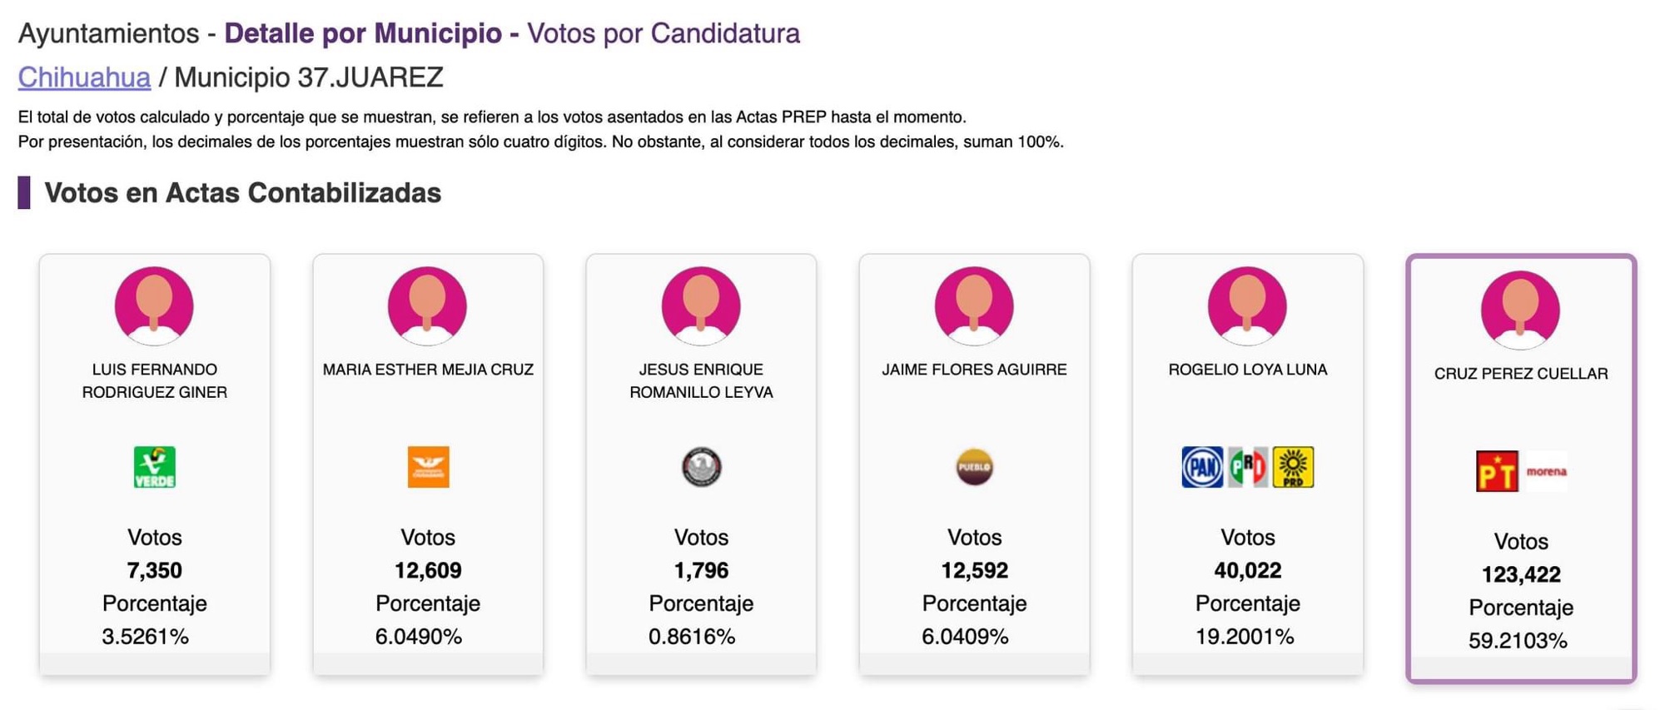
Task: Open the Chihuahua breadcrumb link
Action: point(84,77)
